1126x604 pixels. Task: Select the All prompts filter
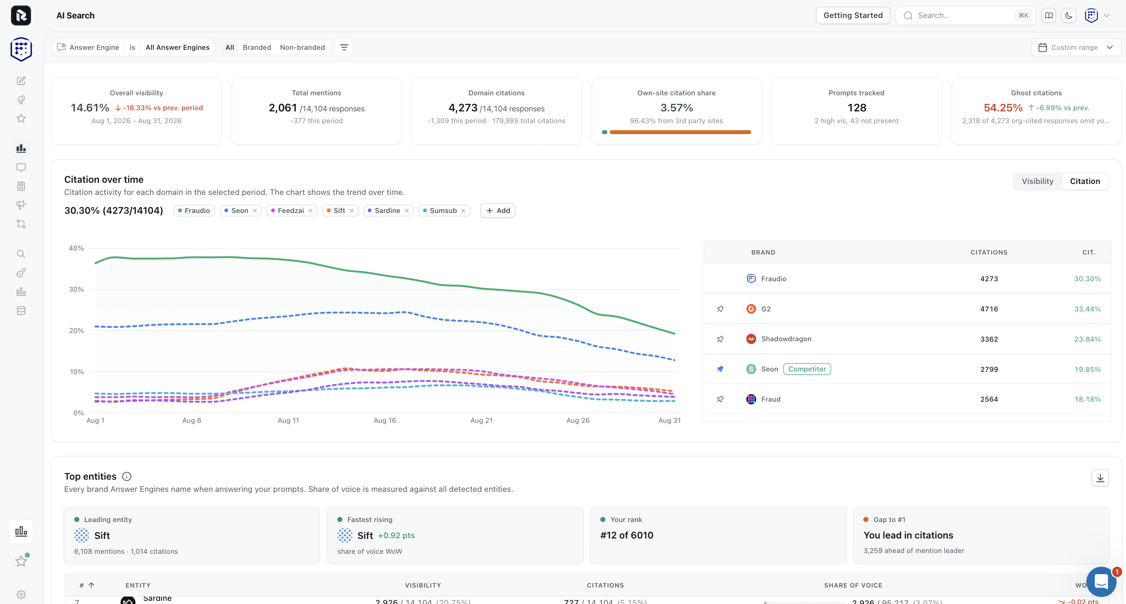pos(230,47)
